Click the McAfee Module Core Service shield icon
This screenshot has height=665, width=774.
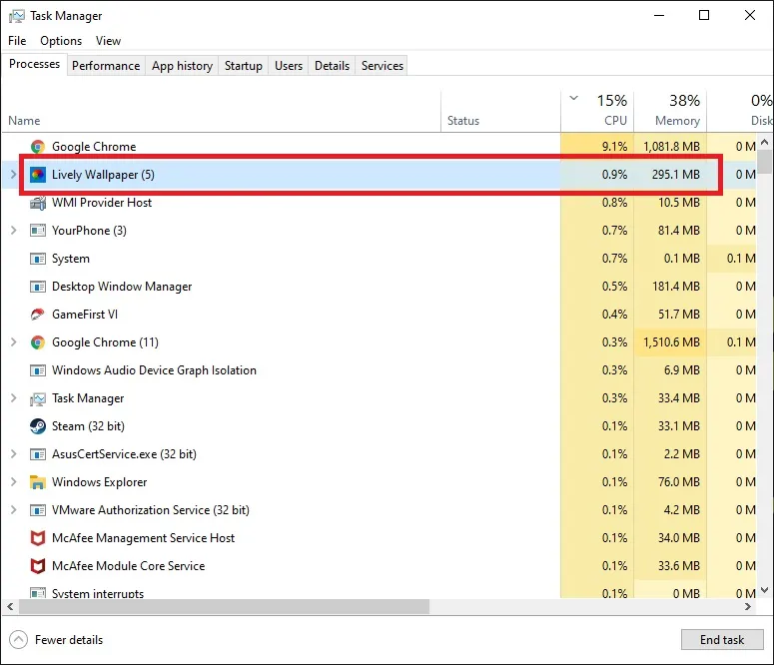38,566
